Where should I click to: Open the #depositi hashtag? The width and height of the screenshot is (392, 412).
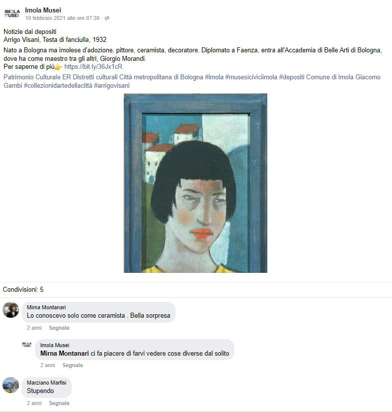coord(292,77)
